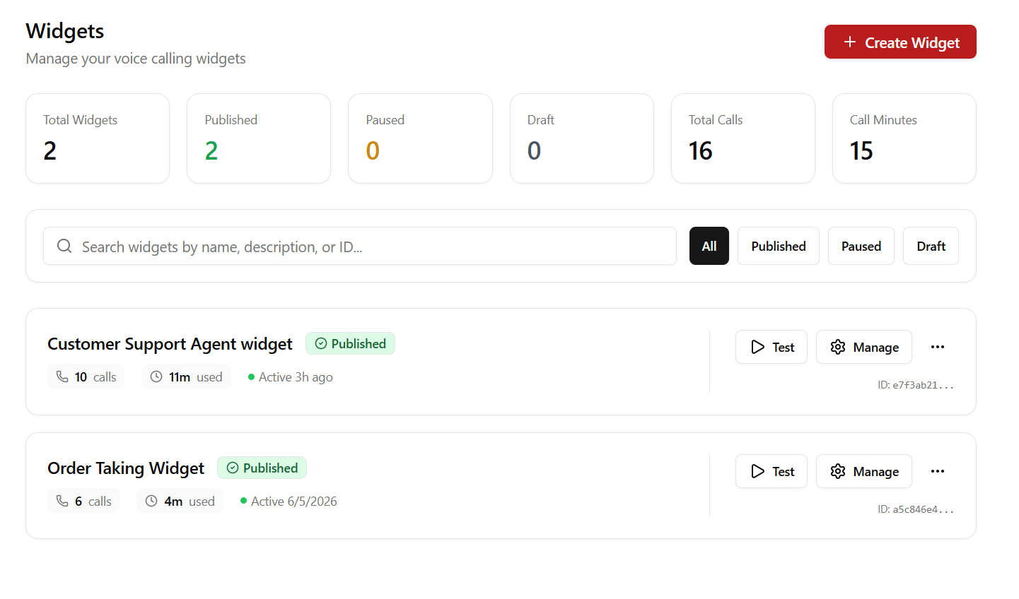Select the All filter tab
The height and width of the screenshot is (599, 1019).
click(x=709, y=246)
